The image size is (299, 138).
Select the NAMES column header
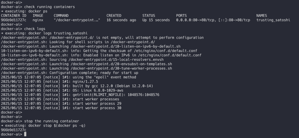pos(261,16)
